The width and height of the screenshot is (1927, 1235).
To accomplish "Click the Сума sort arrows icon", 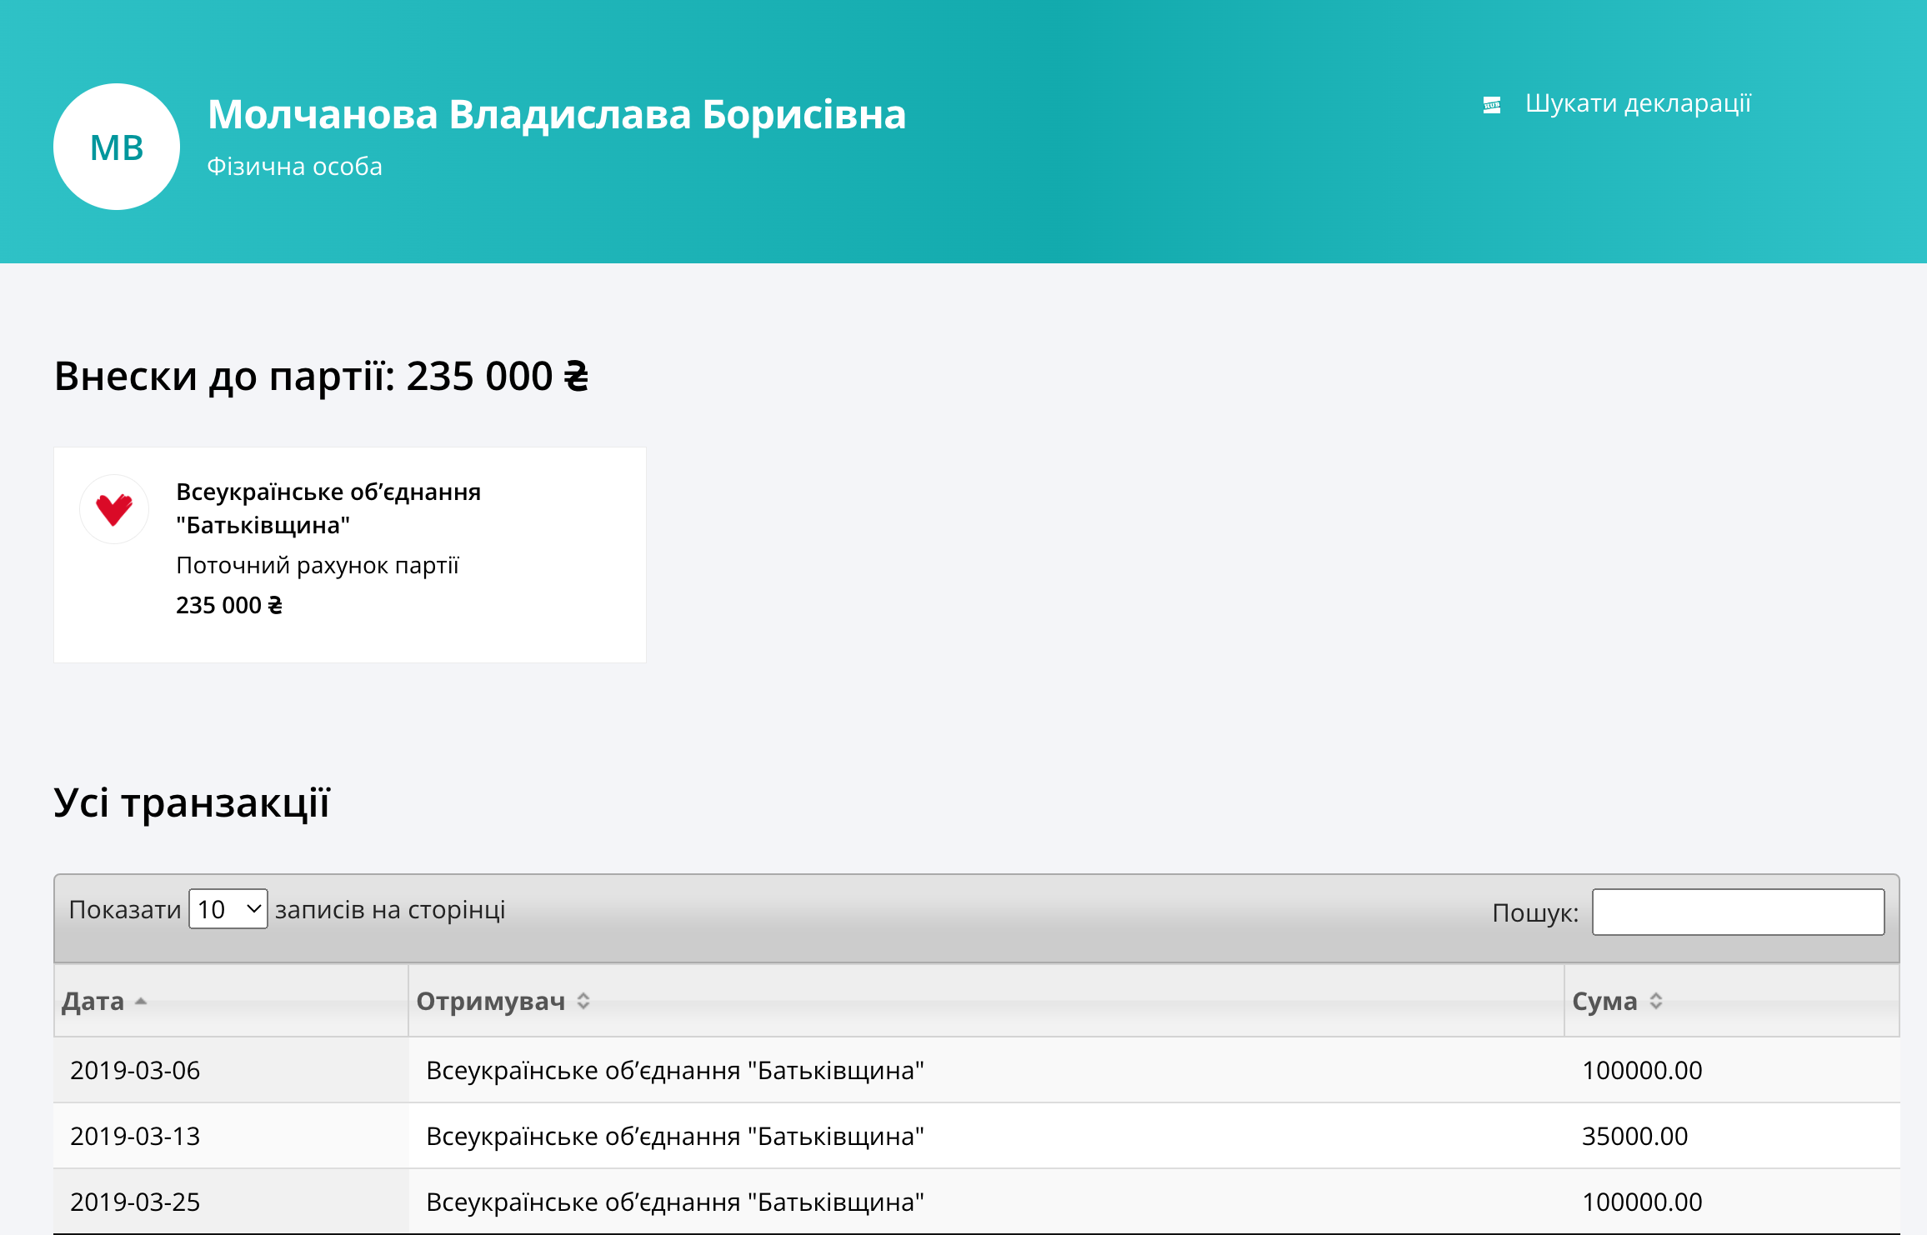I will point(1656,1002).
